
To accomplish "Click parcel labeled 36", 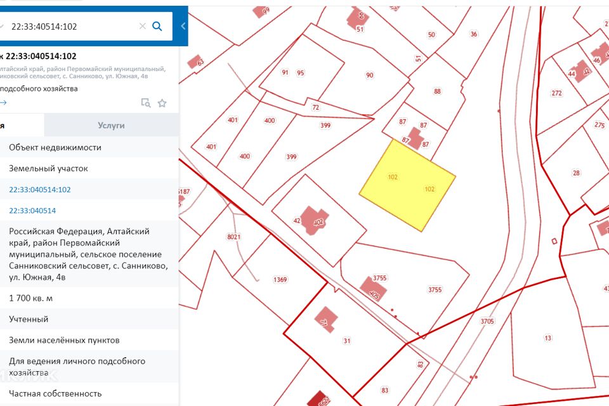I will [473, 34].
